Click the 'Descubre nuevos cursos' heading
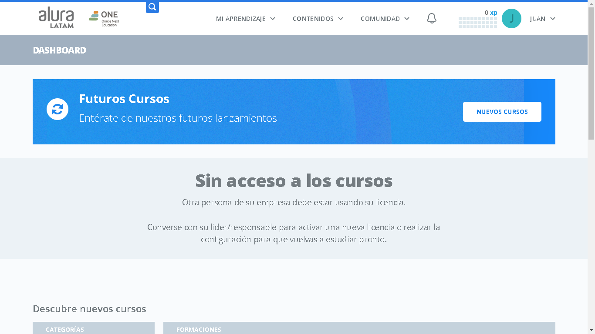 coord(89,309)
